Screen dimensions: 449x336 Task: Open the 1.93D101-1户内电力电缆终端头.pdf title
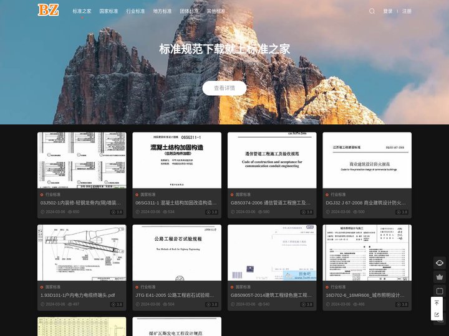pos(77,295)
